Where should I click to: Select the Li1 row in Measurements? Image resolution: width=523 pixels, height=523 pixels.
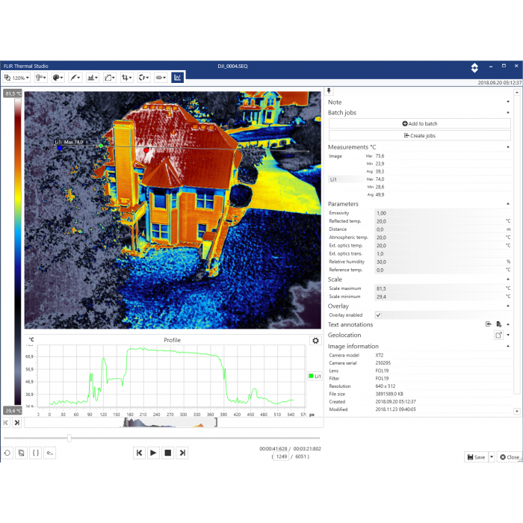pos(420,179)
